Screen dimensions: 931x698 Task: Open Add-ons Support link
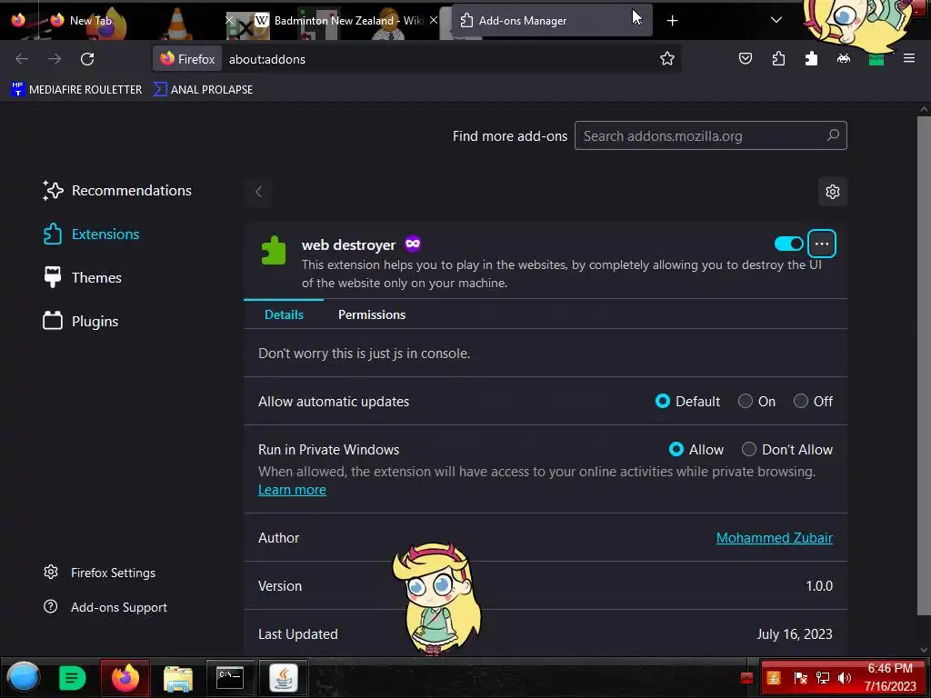coord(105,607)
